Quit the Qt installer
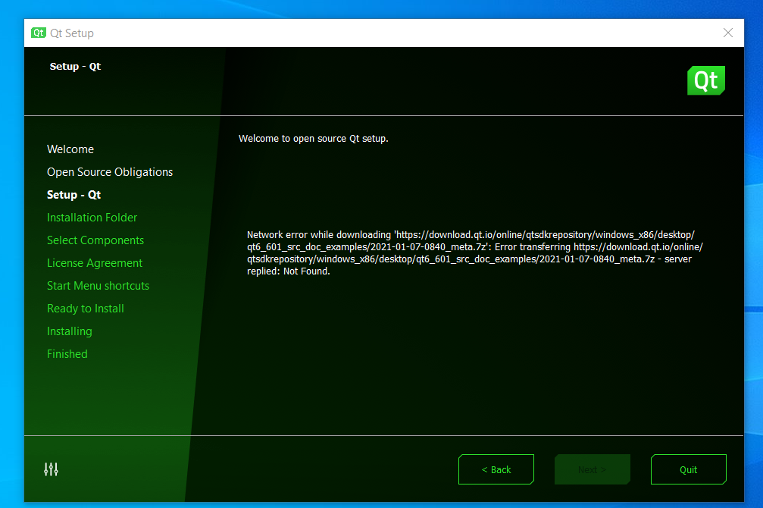 point(688,469)
